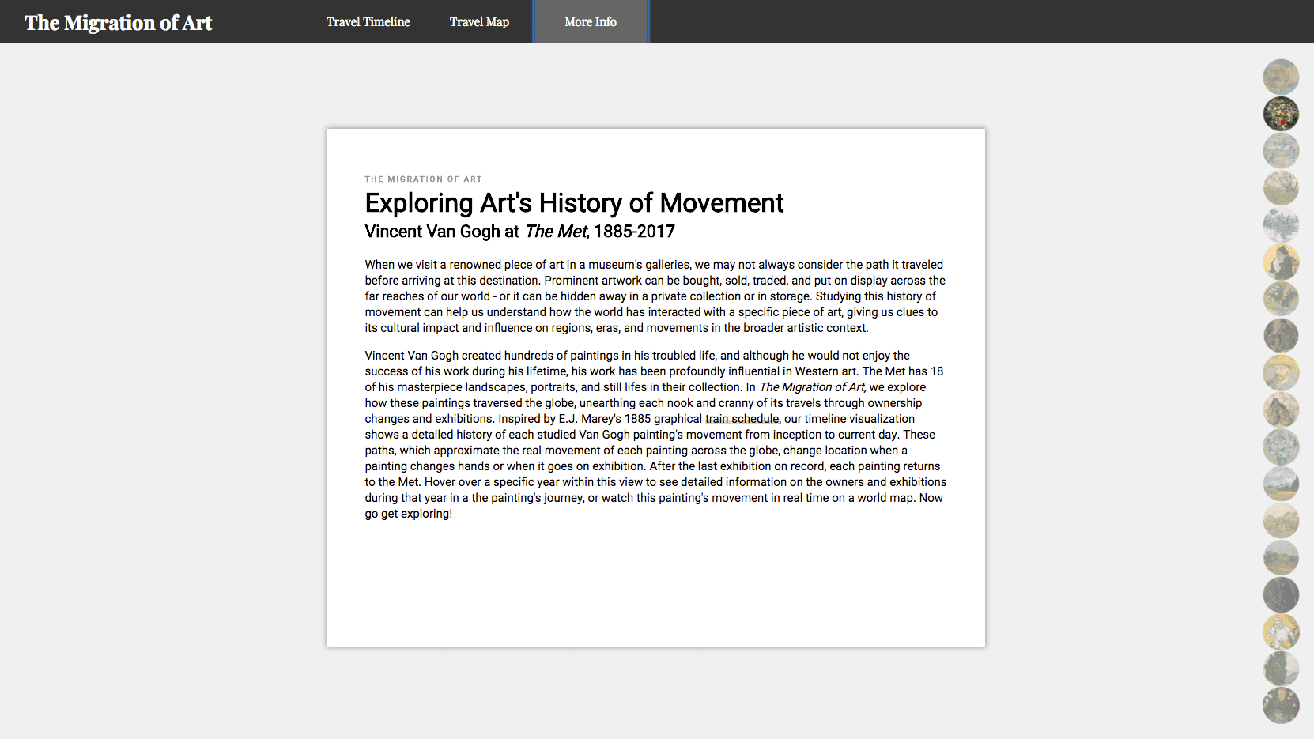Image resolution: width=1314 pixels, height=739 pixels.
Task: Select the tall Cypresses painting thumbnail
Action: tap(1281, 669)
